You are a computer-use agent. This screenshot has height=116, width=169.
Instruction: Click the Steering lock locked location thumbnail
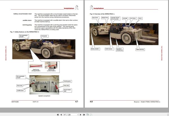pyautogui.click(x=51, y=65)
